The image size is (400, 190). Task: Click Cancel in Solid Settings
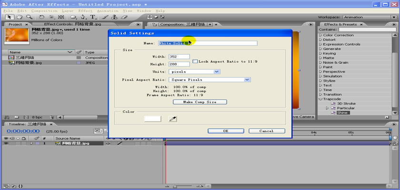click(x=267, y=131)
